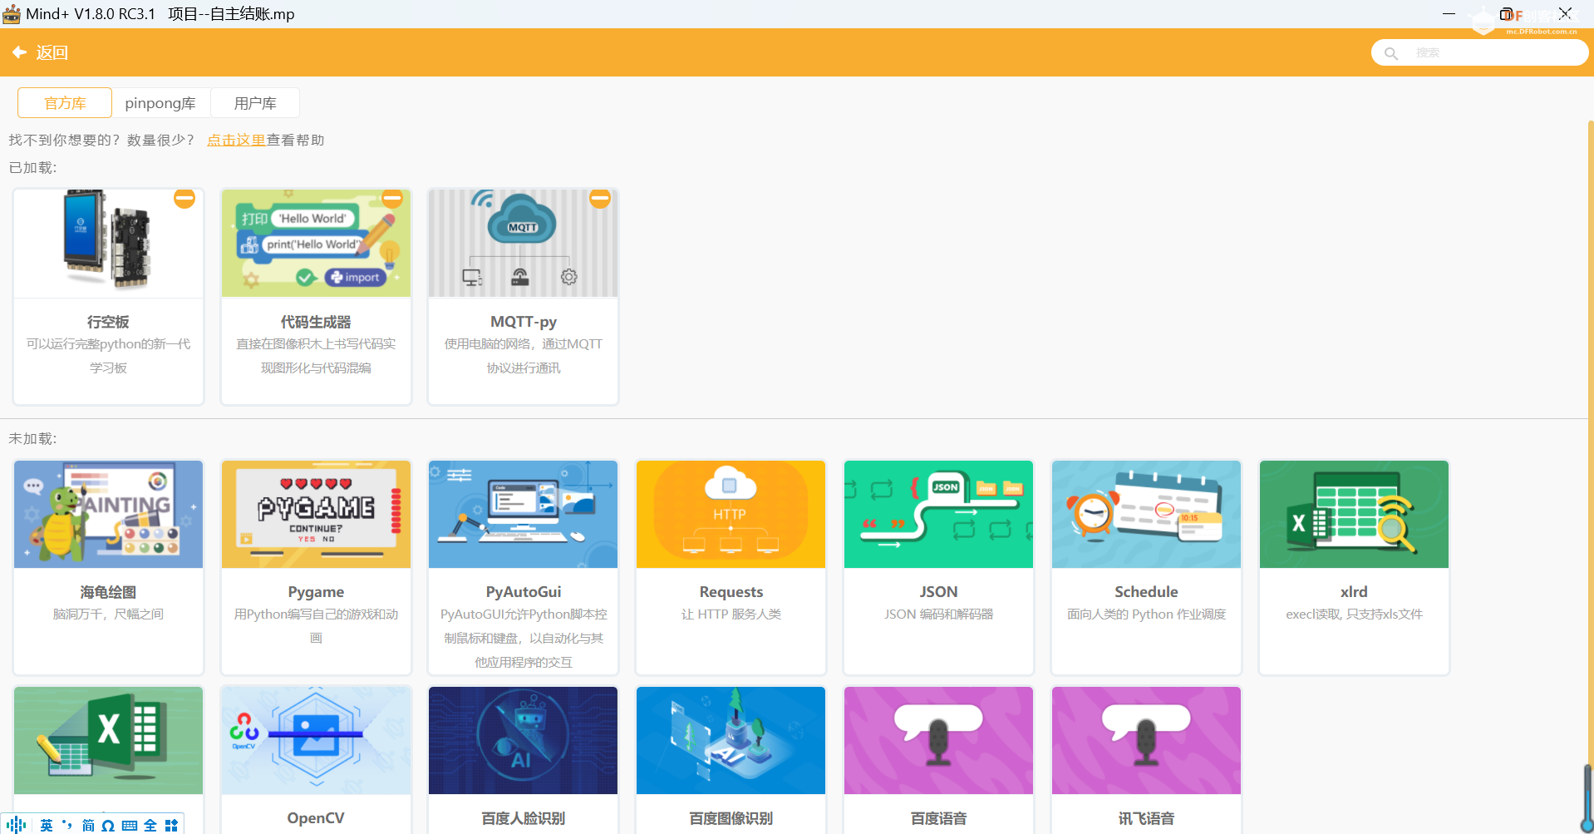Click the xlrd title text
The image size is (1594, 834).
coord(1354,592)
